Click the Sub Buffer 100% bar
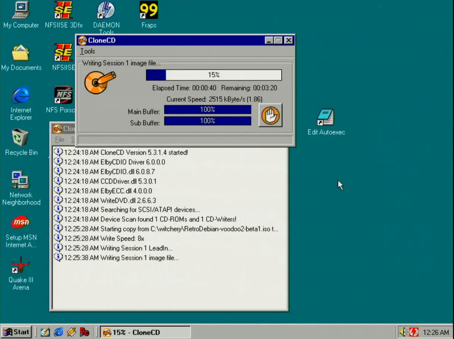This screenshot has height=339, width=454. (207, 121)
